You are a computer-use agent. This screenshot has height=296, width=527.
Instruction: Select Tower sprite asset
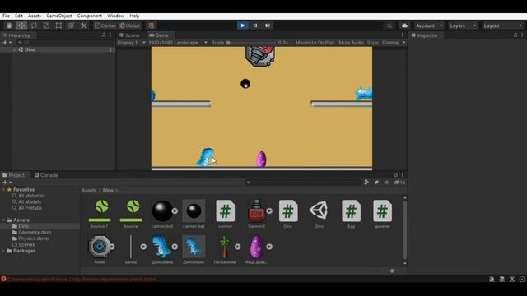click(100, 249)
